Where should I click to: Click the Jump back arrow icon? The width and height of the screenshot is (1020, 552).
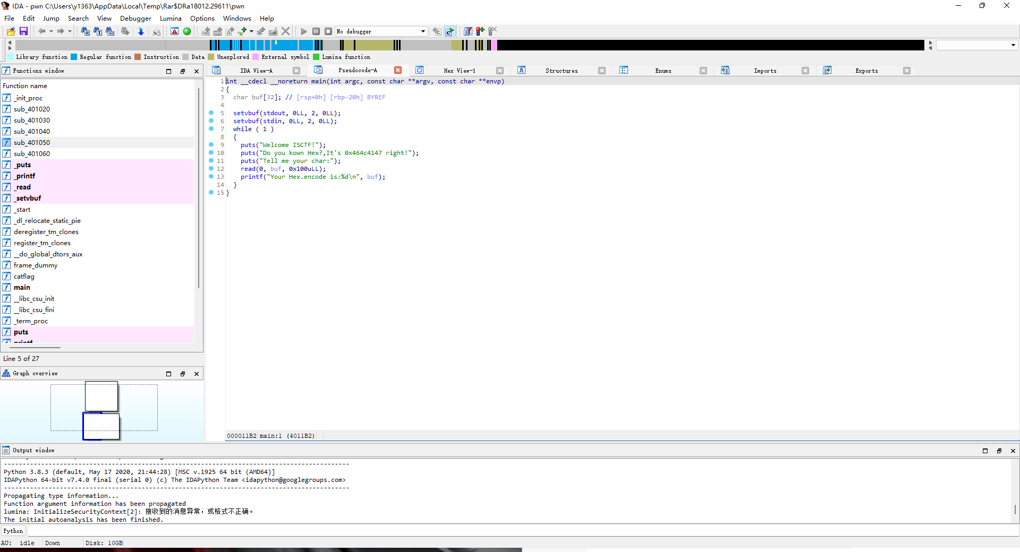(42, 31)
